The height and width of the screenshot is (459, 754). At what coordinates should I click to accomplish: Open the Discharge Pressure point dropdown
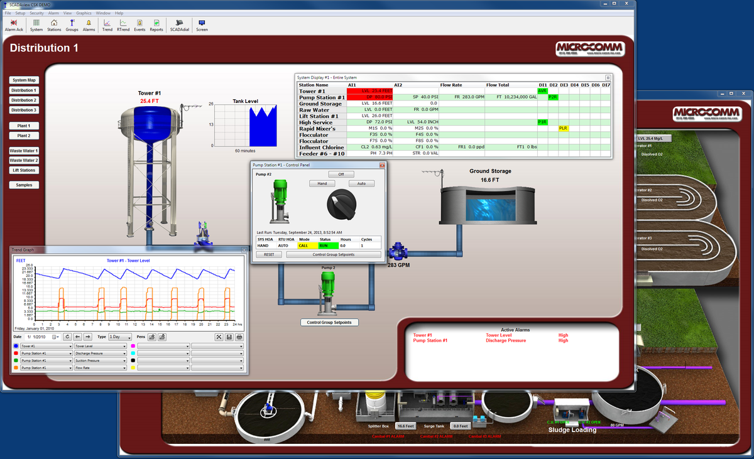(x=101, y=354)
